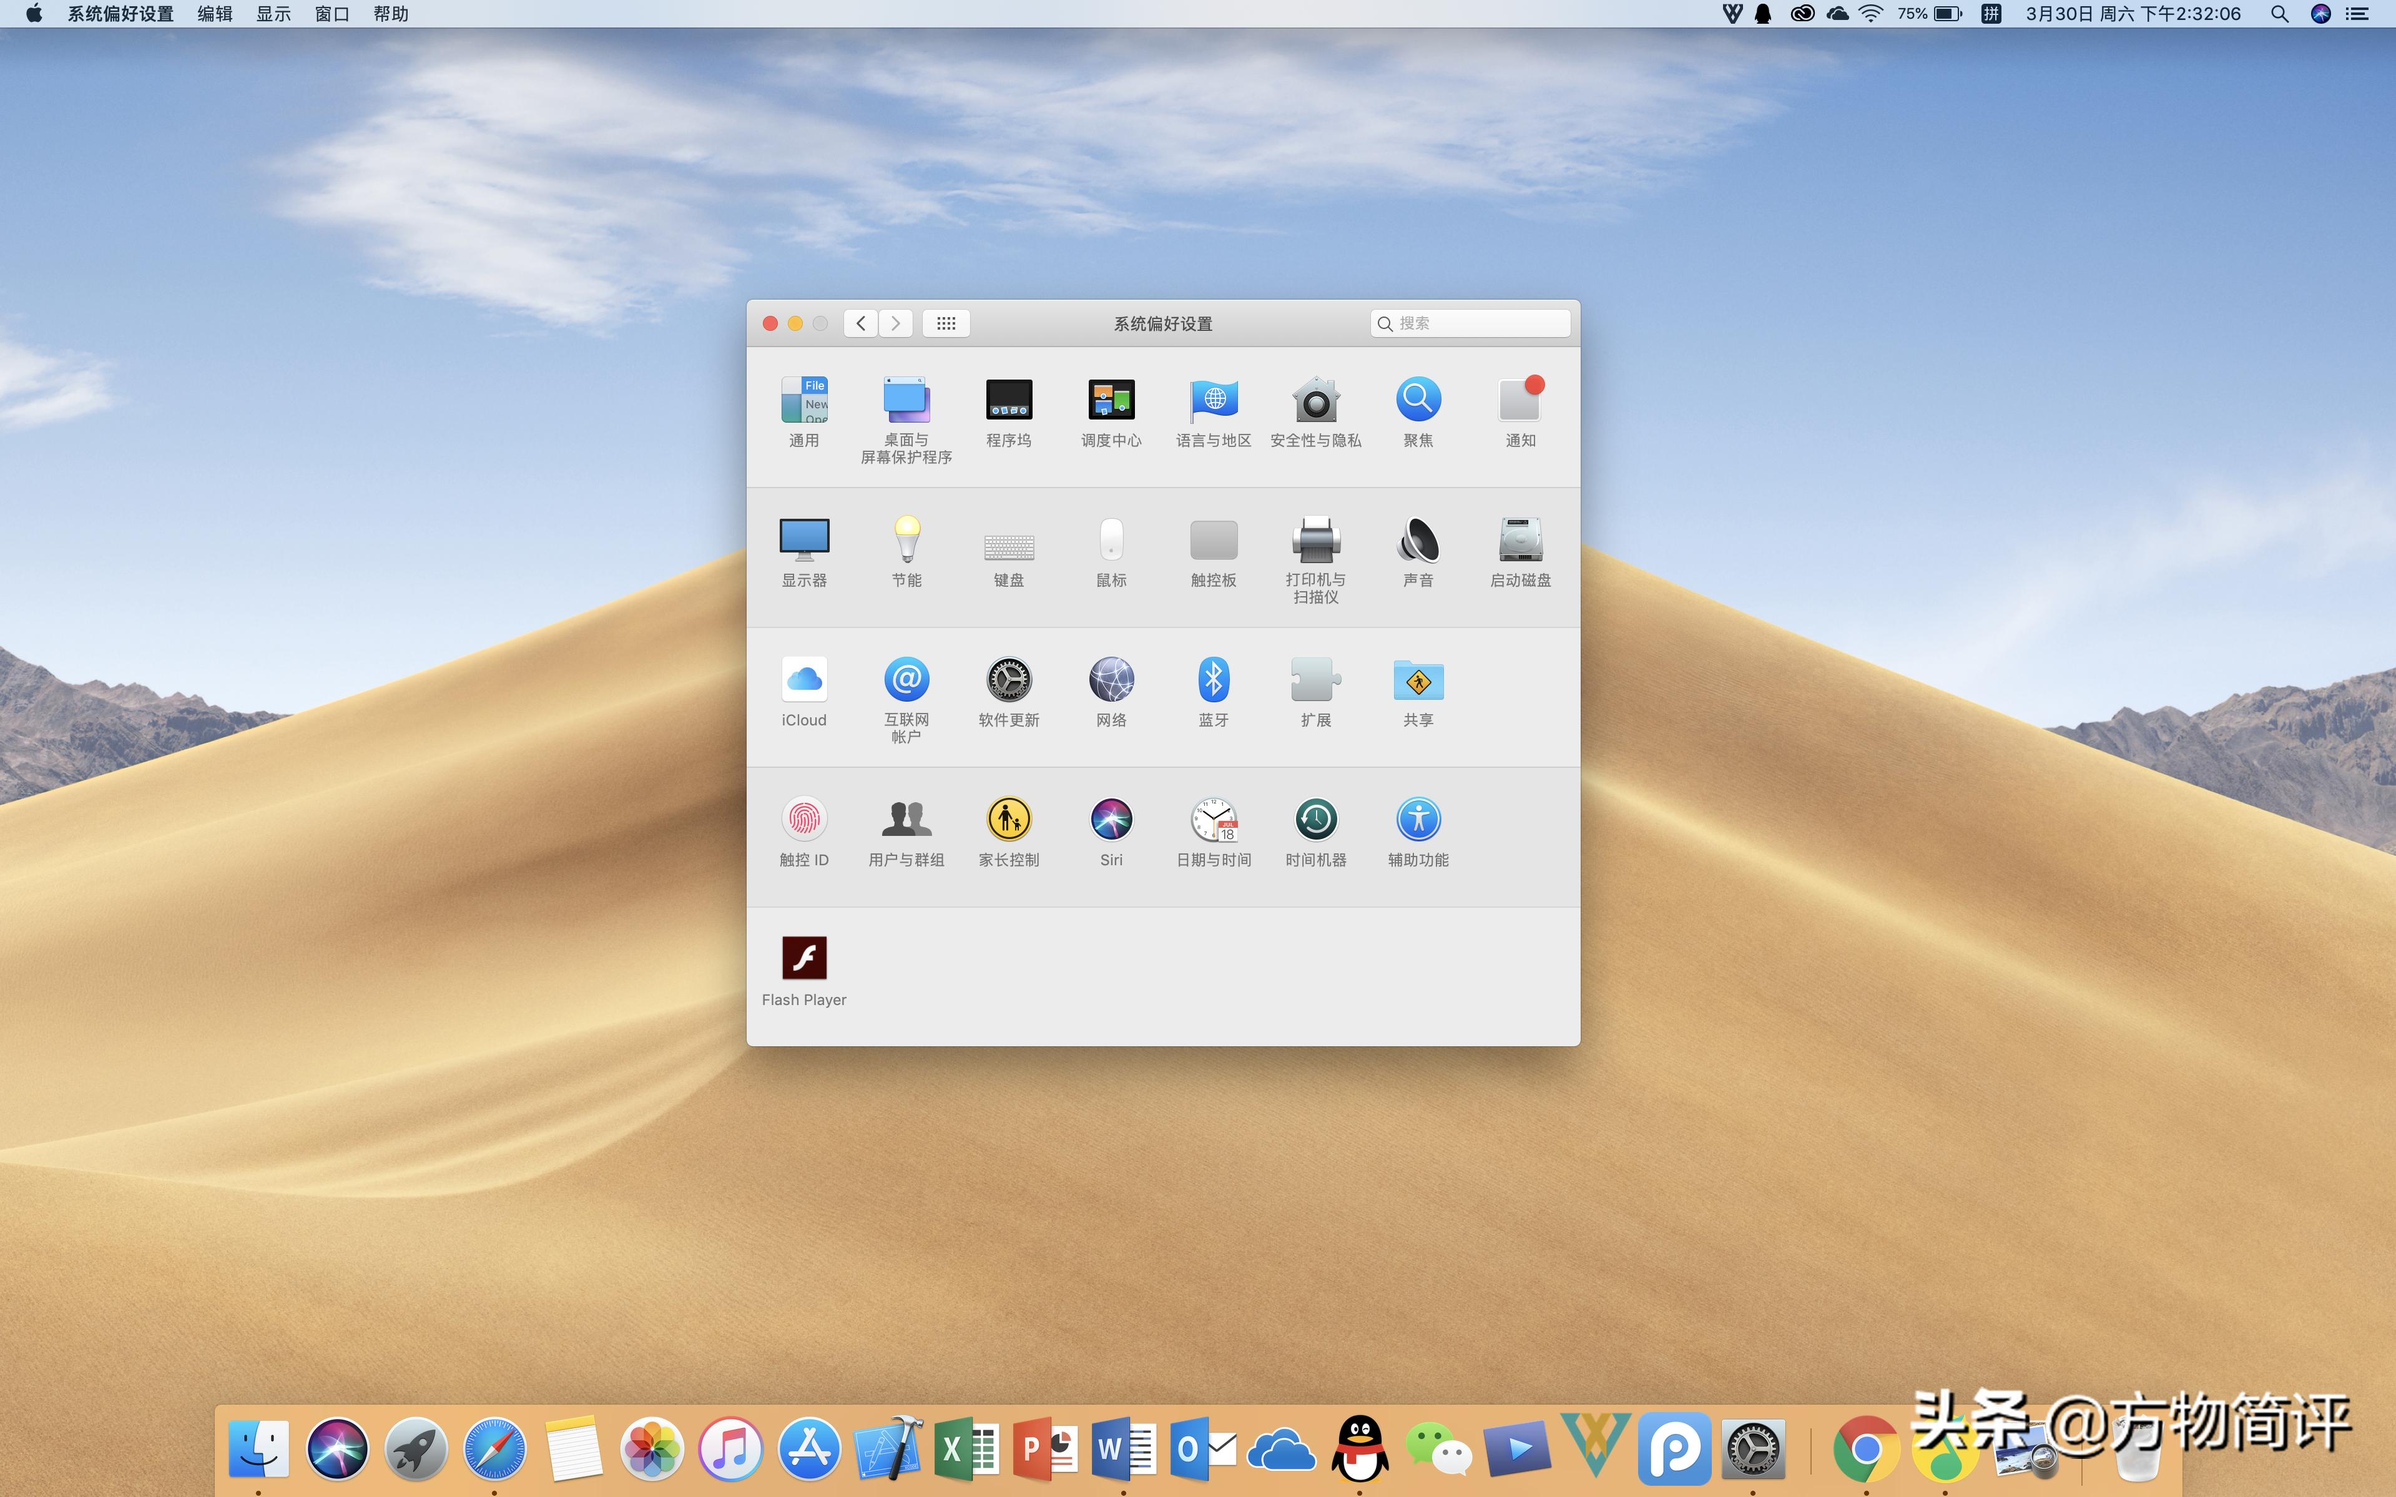Open the 显示 menu in menu bar
Screen dimensions: 2396x1497
[273, 14]
